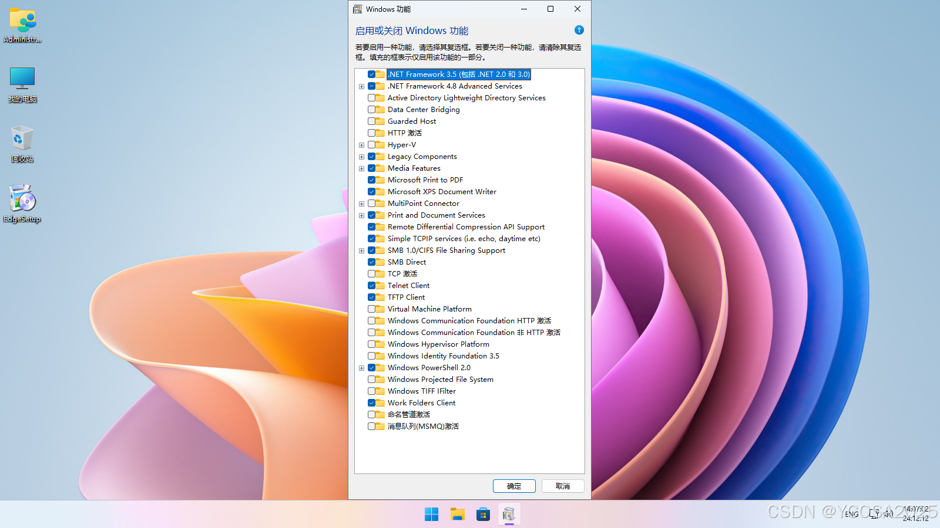Select the HTTP 激活 feature row
Image resolution: width=940 pixels, height=528 pixels.
[x=405, y=133]
